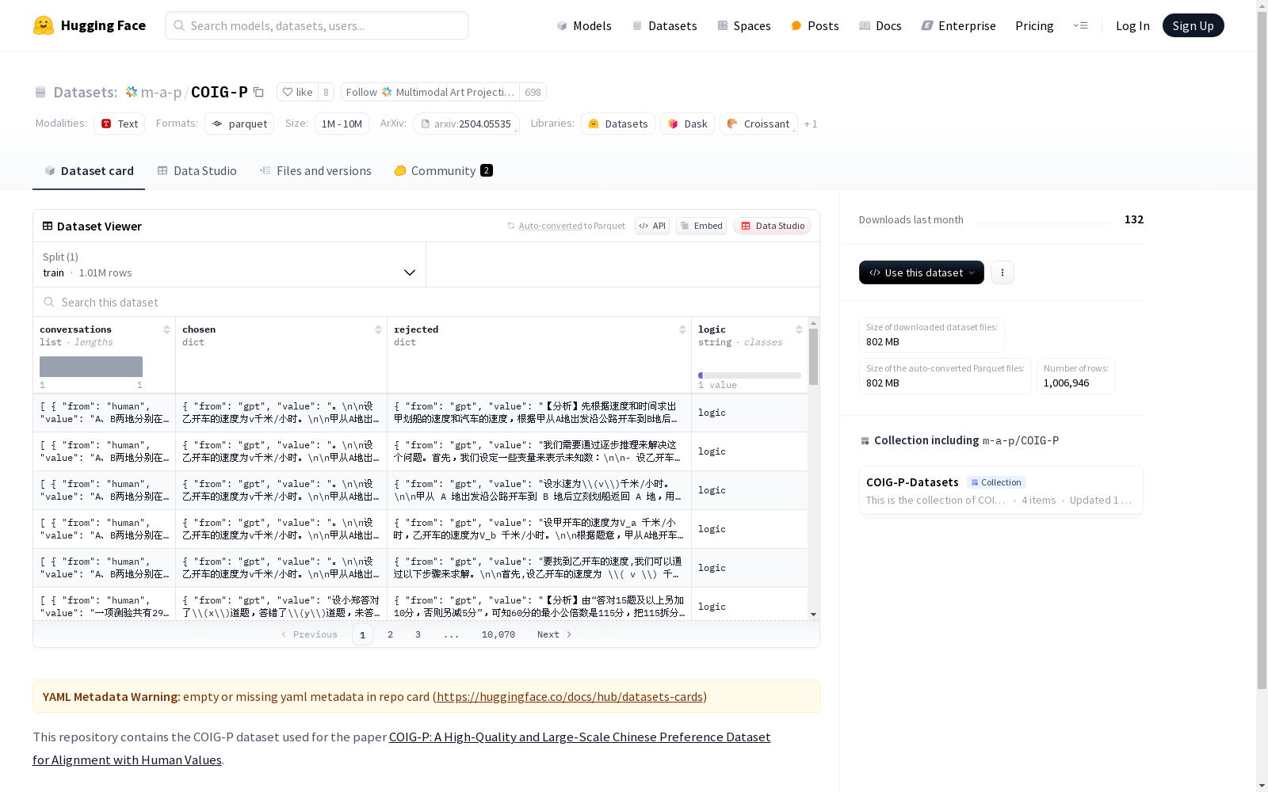Select the Croissant library tag
The image size is (1268, 792).
[758, 124]
